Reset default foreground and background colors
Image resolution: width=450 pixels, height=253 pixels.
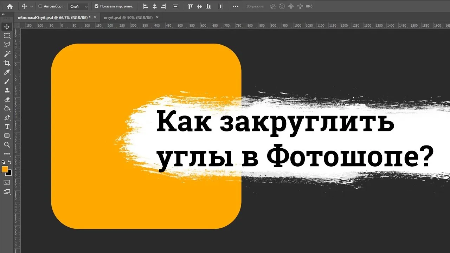coord(4,162)
